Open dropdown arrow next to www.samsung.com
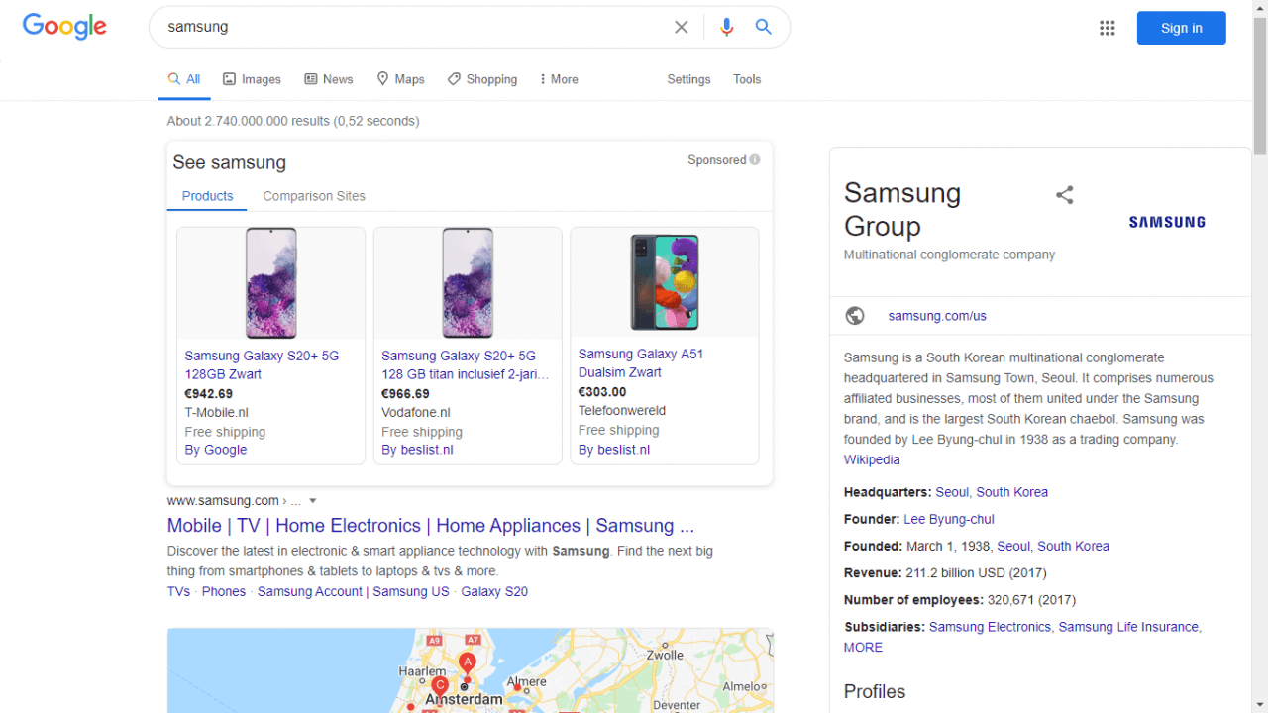This screenshot has width=1268, height=713. coord(313,501)
